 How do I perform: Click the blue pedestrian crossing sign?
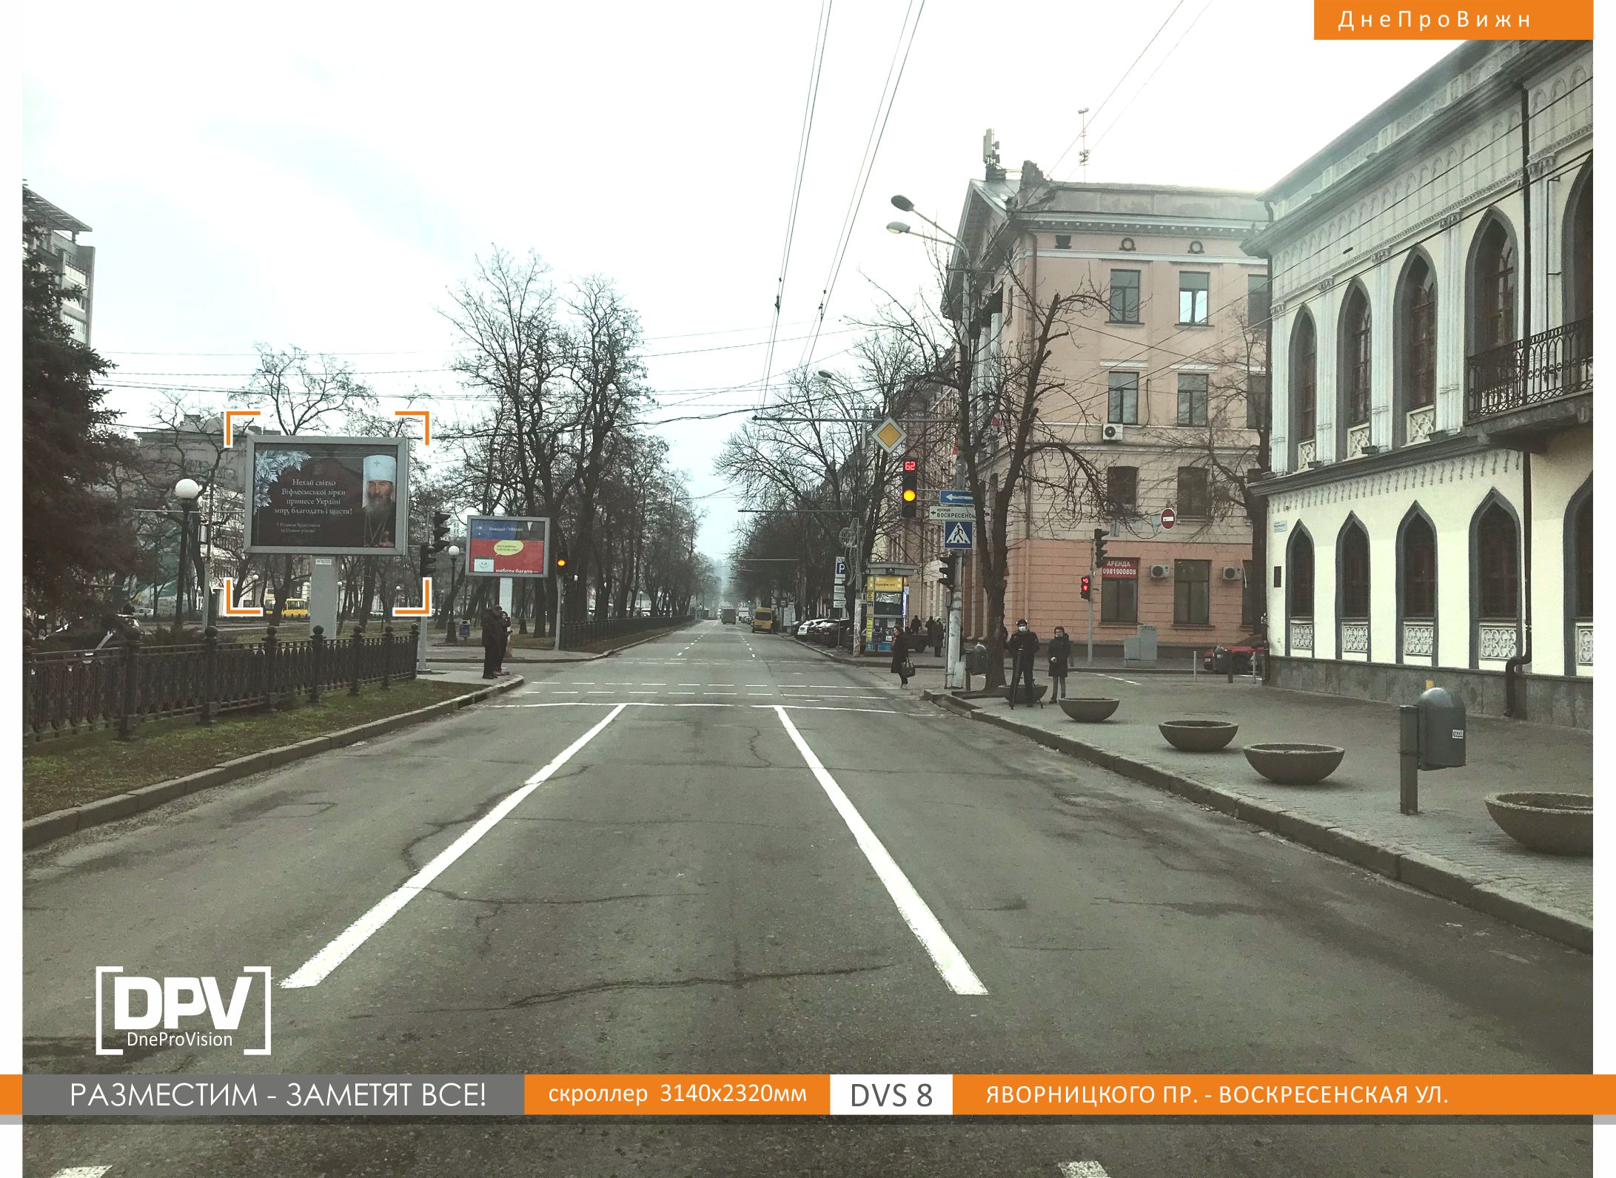(x=959, y=534)
